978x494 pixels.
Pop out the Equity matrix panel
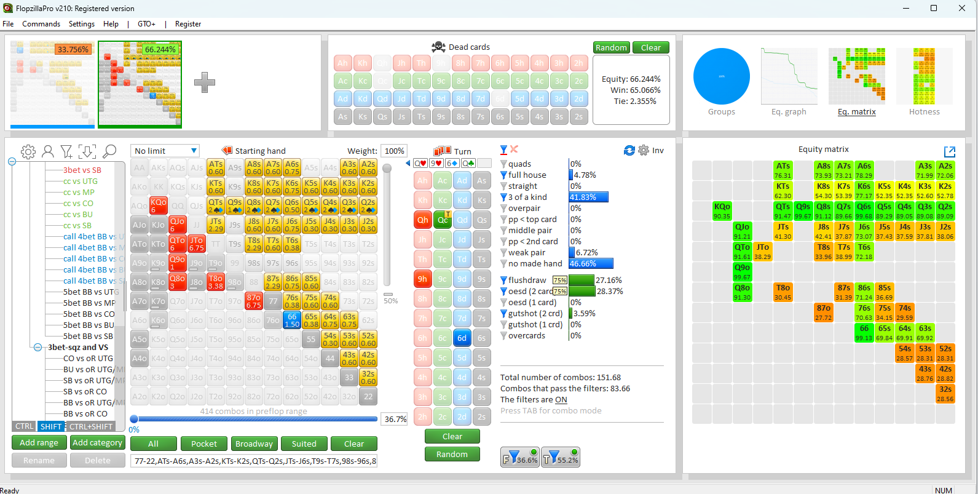pos(949,151)
